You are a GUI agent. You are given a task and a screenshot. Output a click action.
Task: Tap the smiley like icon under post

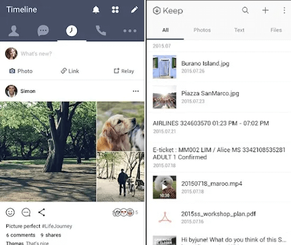10,212
